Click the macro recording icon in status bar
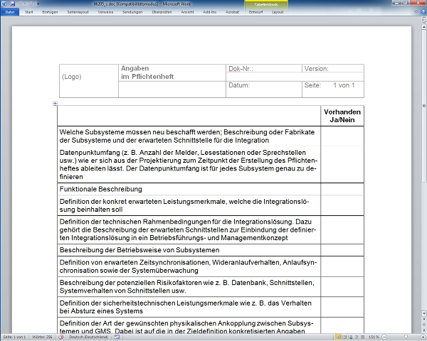Image resolution: width=427 pixels, height=341 pixels. tap(117, 336)
